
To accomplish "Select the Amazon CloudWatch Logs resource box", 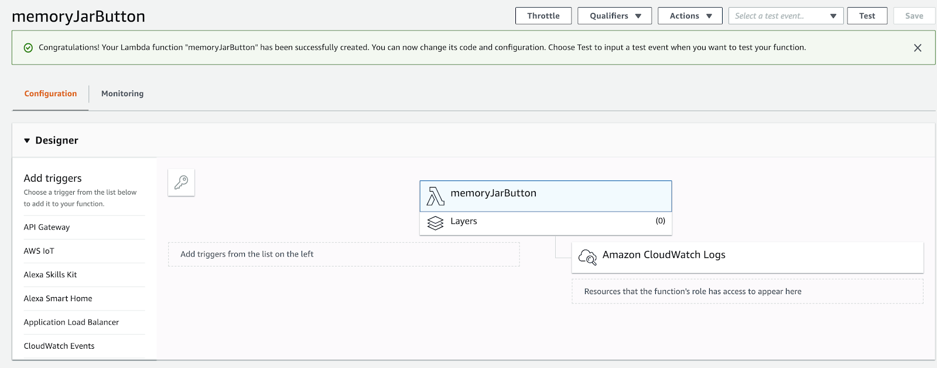I will 747,257.
